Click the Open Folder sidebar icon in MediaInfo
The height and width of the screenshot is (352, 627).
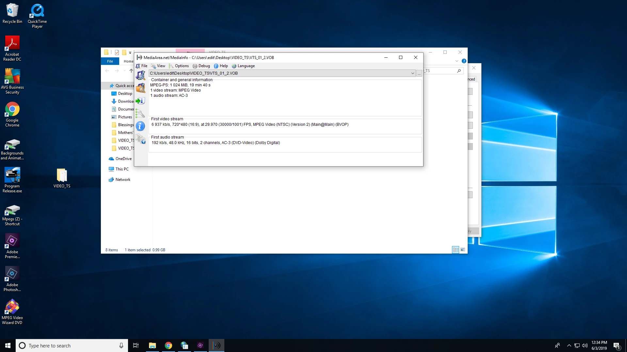(x=140, y=88)
